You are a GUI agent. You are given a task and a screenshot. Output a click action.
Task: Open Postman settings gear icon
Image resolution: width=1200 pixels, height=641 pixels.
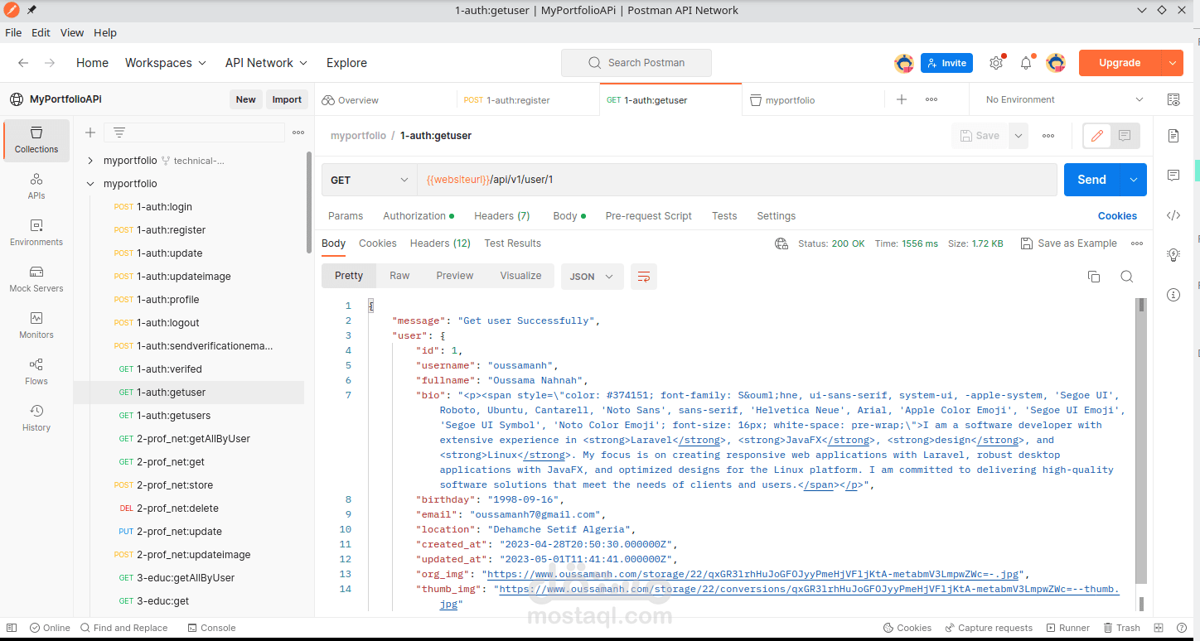(996, 63)
